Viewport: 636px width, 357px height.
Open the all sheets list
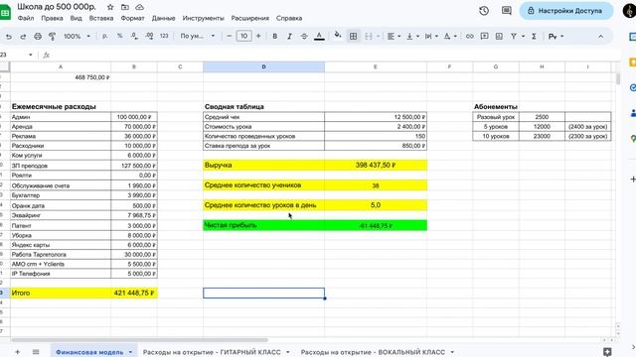click(36, 352)
